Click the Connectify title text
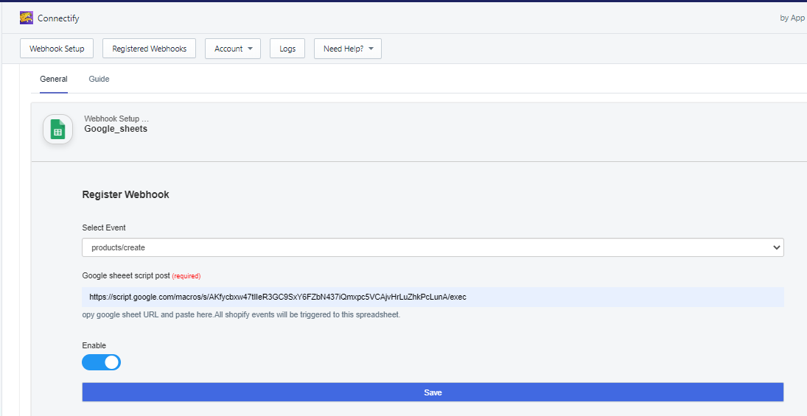 (x=58, y=18)
